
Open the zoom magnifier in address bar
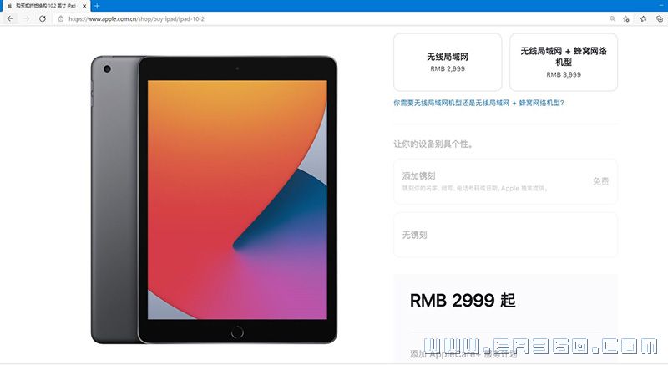(612, 18)
